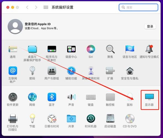Screen dimensions: 163x138
Task: Open the Siri preferences
Action: pos(91,49)
